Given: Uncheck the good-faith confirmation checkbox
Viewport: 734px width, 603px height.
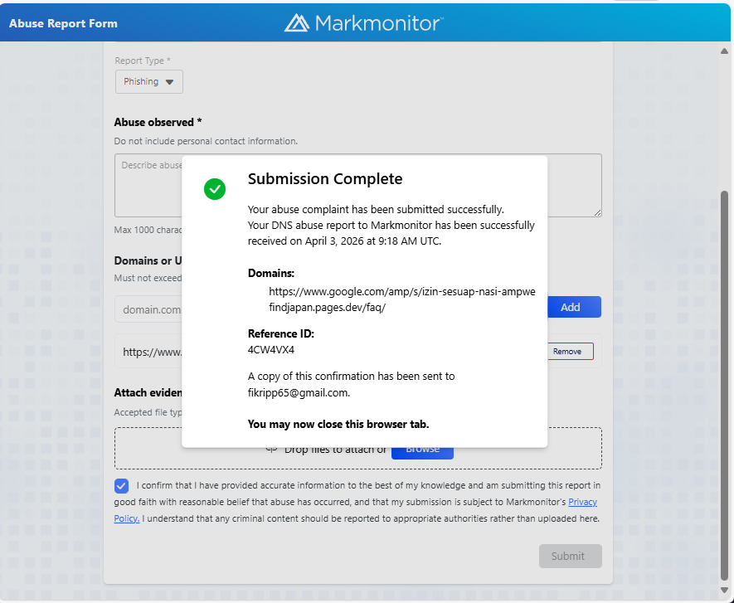Looking at the screenshot, I should click(x=121, y=486).
